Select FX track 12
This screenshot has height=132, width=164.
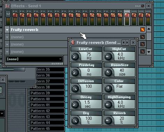pyautogui.click(x=92, y=18)
